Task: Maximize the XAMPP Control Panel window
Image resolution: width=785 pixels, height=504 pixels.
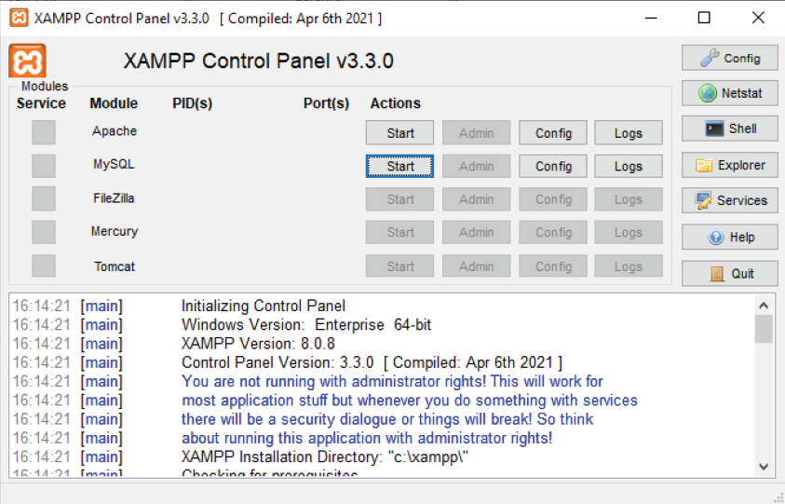Action: pos(704,18)
